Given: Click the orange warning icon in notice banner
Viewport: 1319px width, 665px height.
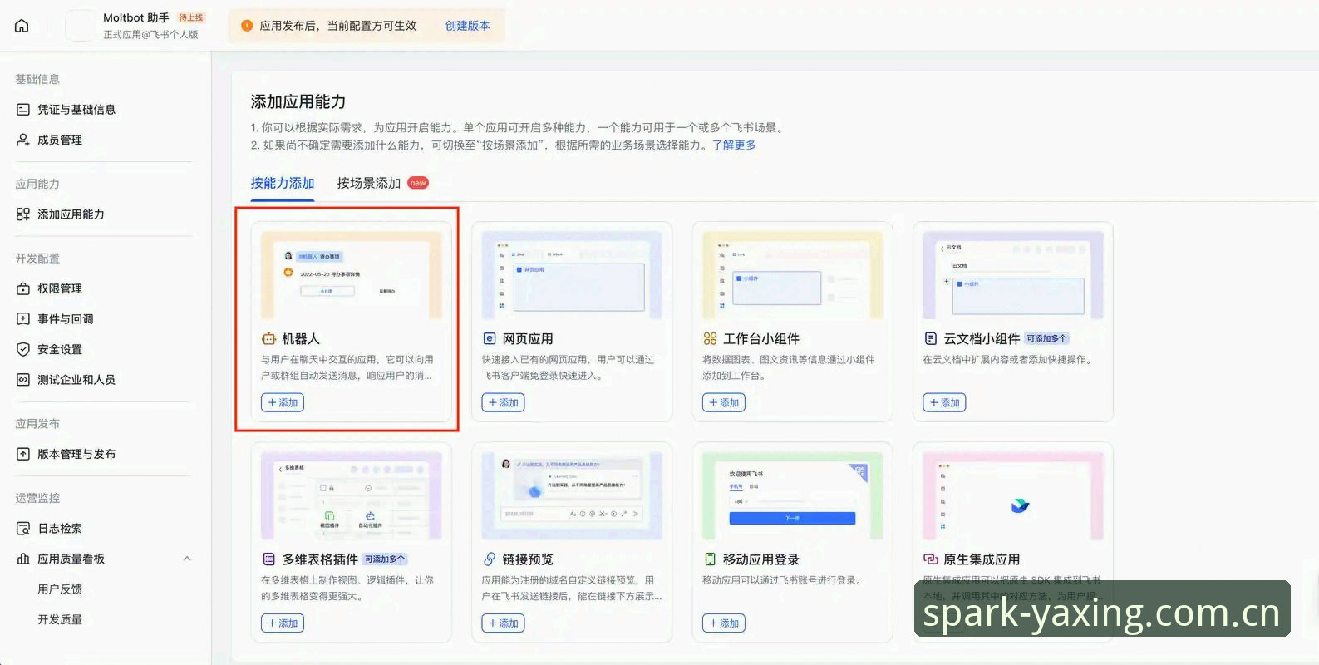Looking at the screenshot, I should 247,26.
